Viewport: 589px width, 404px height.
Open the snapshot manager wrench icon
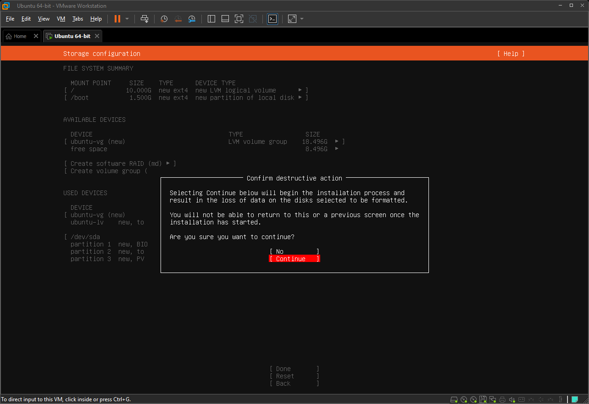pyautogui.click(x=192, y=19)
